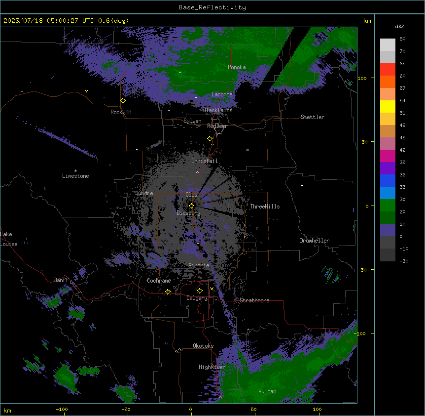Click the Cochrane town label
425x416 pixels.
pos(159,281)
